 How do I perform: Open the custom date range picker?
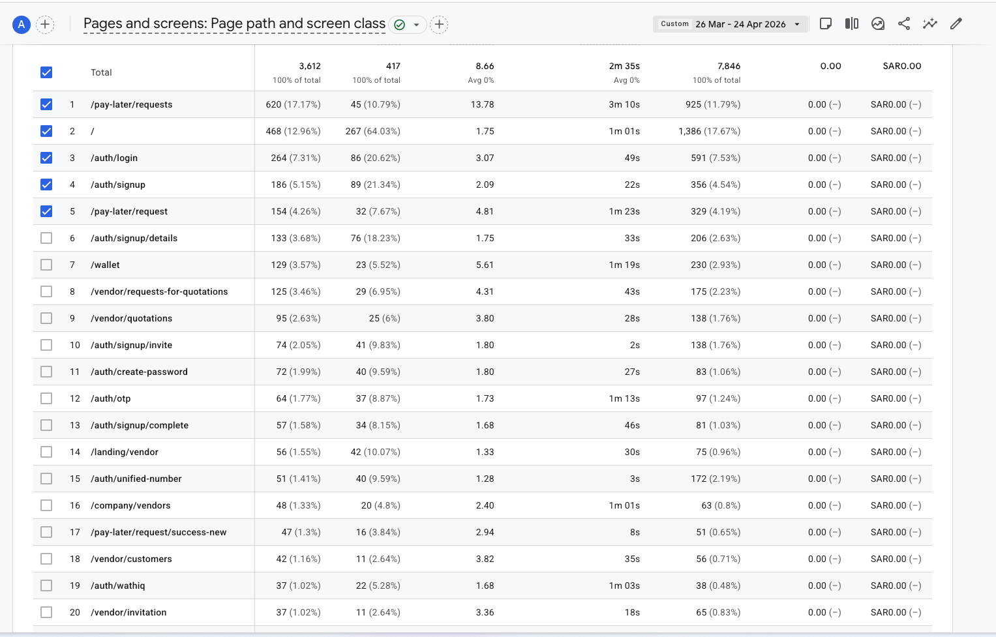click(x=730, y=24)
